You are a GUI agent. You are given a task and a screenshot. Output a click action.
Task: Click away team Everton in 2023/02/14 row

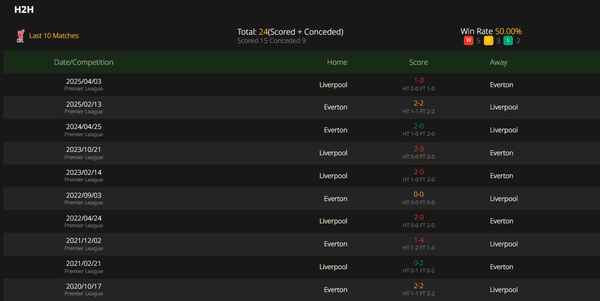click(x=502, y=176)
